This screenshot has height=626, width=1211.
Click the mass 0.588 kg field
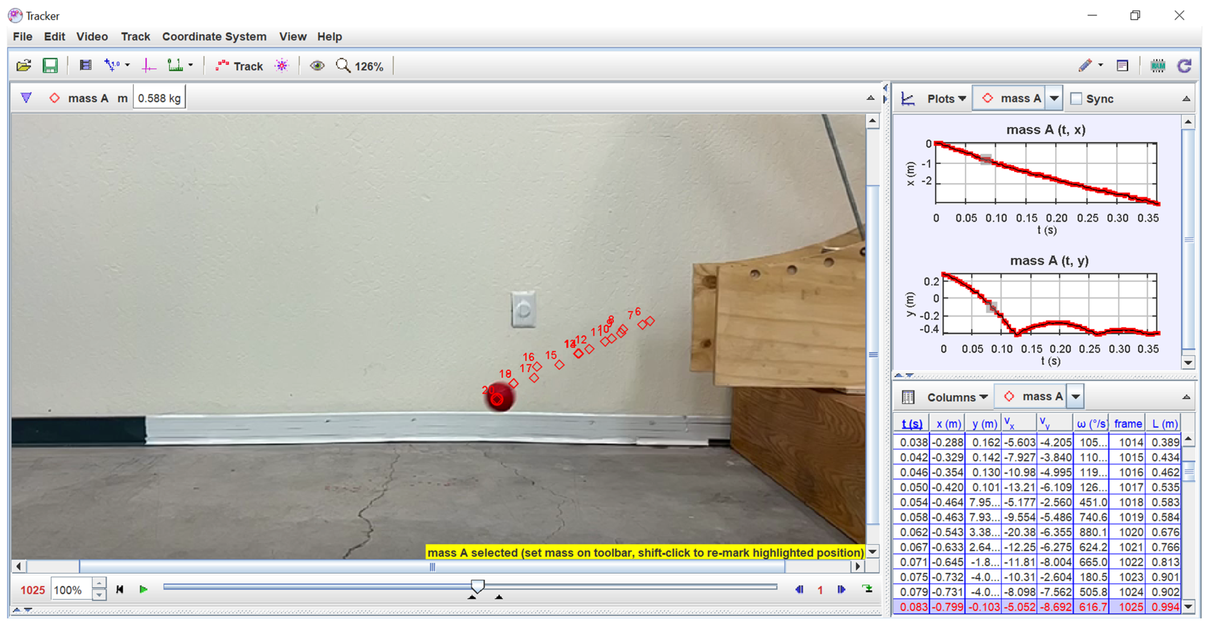(x=159, y=98)
